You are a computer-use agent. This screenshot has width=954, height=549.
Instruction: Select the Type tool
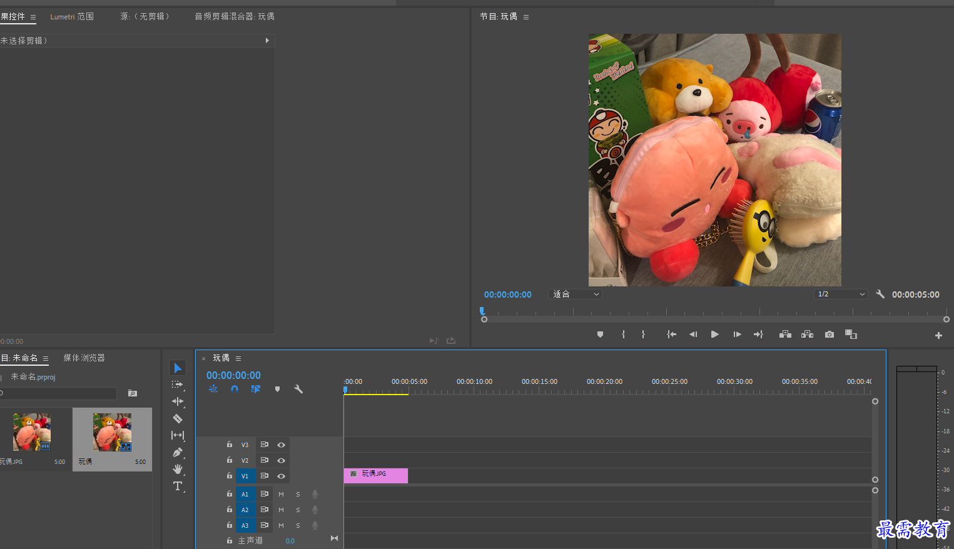coord(178,486)
